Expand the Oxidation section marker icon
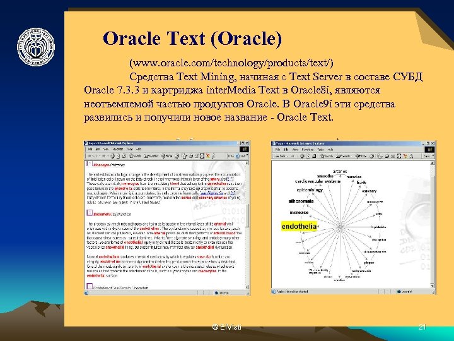 90,287
